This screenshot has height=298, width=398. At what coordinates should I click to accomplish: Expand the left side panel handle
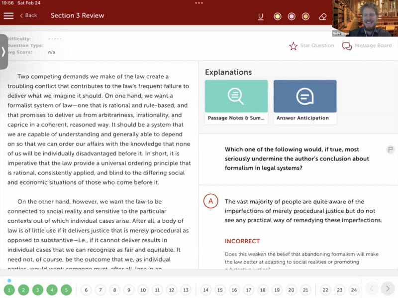click(x=3, y=52)
